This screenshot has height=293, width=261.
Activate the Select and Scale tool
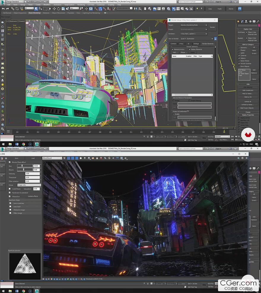click(x=63, y=9)
